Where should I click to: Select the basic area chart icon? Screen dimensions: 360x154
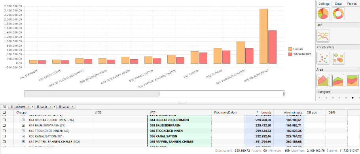click(323, 80)
